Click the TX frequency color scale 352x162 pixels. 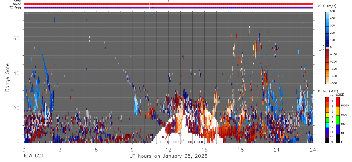(x=327, y=120)
